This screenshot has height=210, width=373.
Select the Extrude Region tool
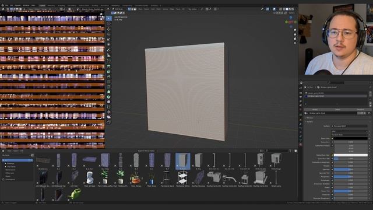[109, 66]
